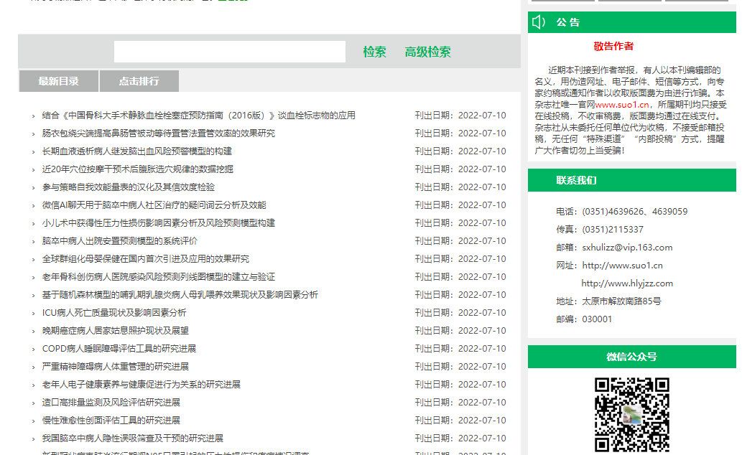Open the http://www.suo1.cn contact link
The width and height of the screenshot is (742, 455).
pos(622,266)
